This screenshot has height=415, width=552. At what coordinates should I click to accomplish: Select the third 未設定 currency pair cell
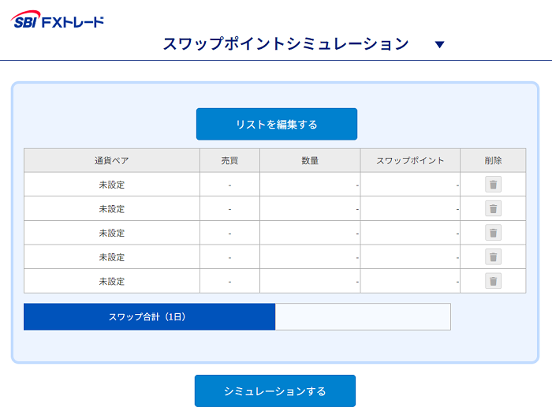click(112, 233)
